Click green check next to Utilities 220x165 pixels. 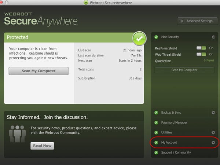click(x=156, y=132)
